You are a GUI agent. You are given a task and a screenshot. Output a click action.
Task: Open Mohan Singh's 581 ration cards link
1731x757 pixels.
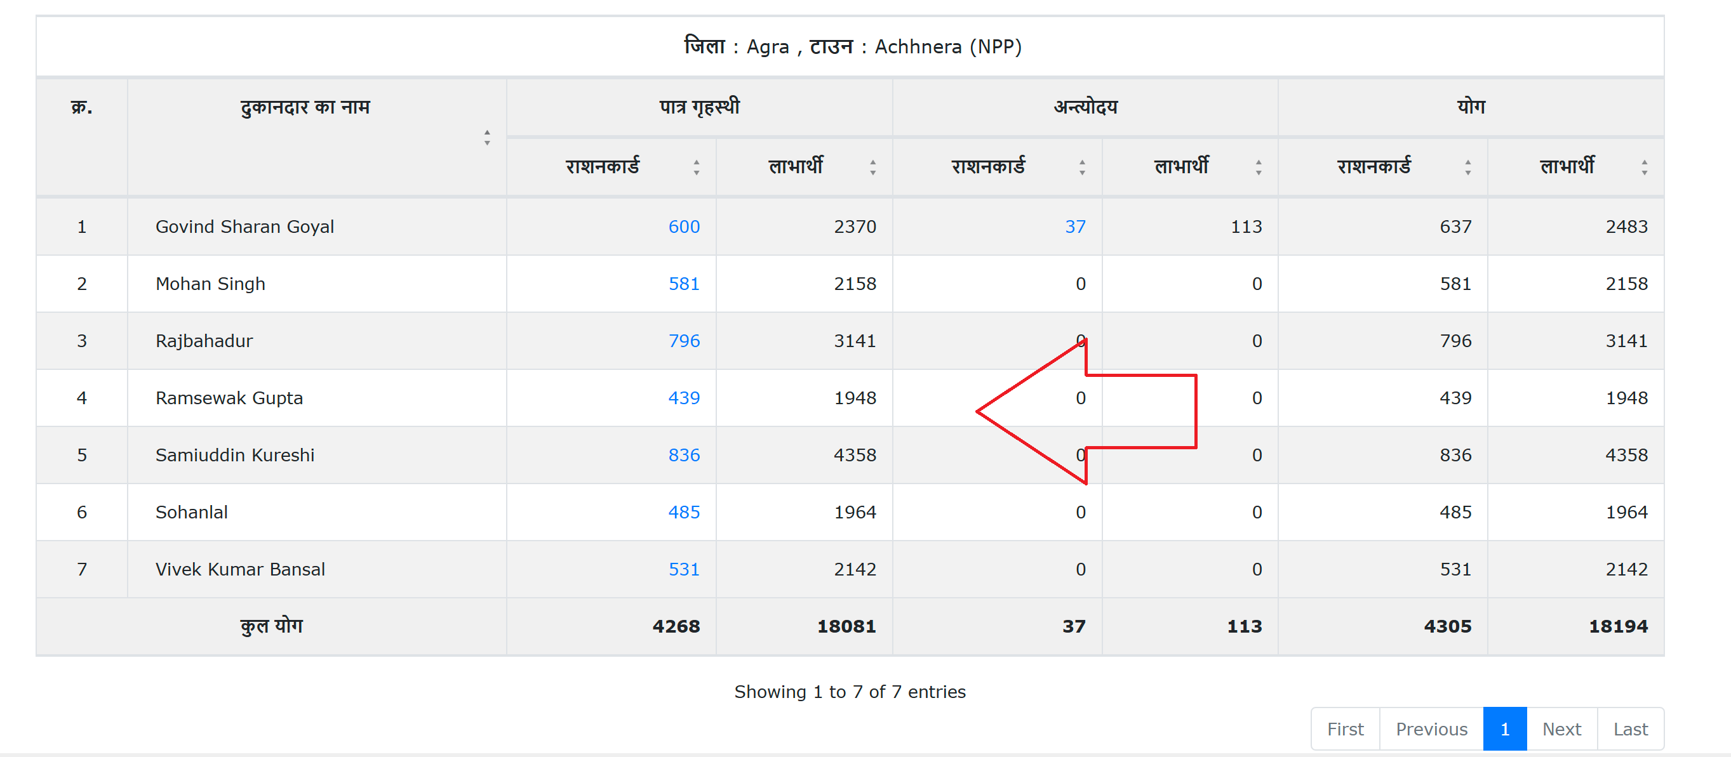pos(683,284)
